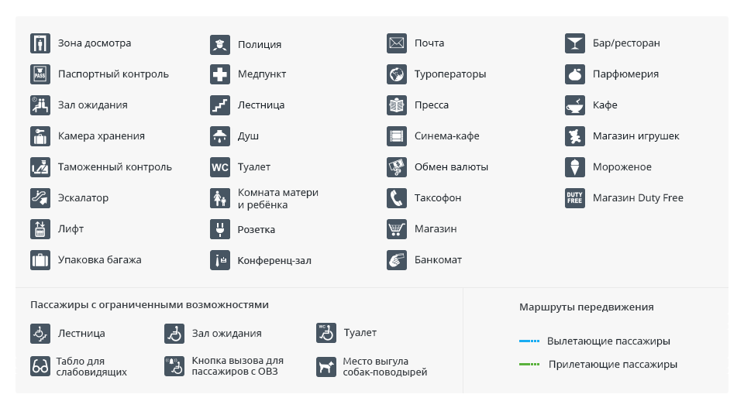Click the Магазин игрушек label

(635, 136)
